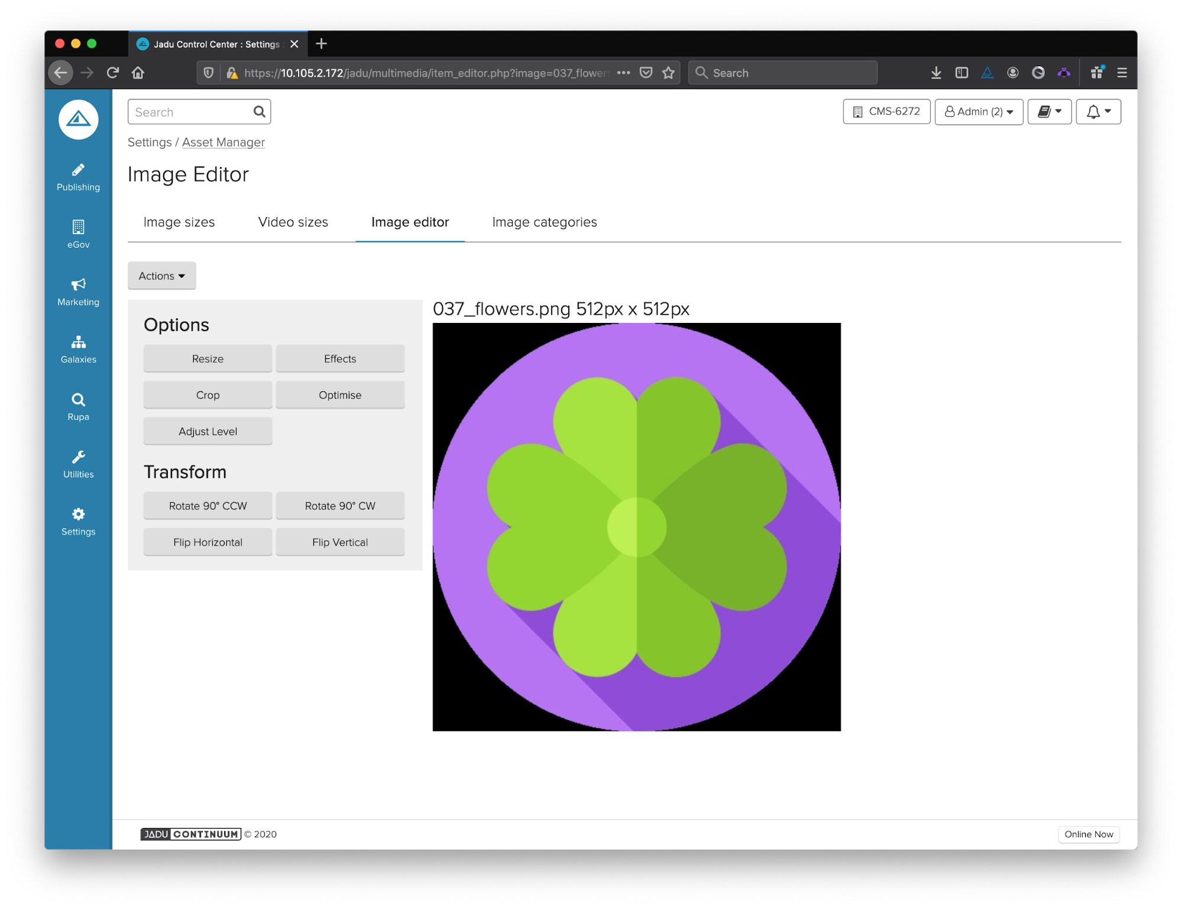
Task: Click the flower image preview
Action: [x=636, y=527]
